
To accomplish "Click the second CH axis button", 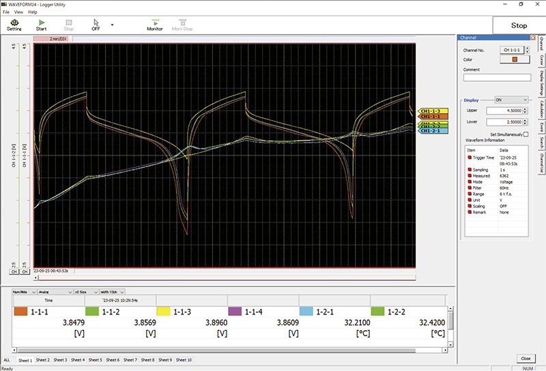I will pos(25,272).
